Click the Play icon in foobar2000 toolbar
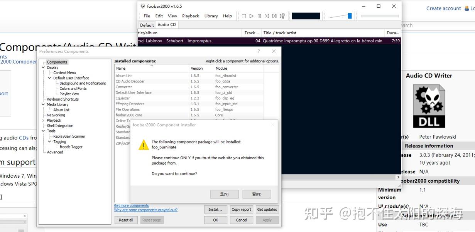This screenshot has width=475, height=232. [x=251, y=16]
